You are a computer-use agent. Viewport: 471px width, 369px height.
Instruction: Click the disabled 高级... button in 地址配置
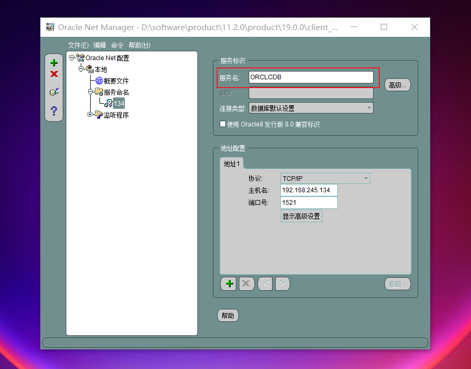397,284
